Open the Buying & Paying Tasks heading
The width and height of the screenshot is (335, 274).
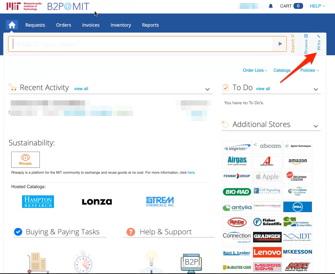[63, 232]
